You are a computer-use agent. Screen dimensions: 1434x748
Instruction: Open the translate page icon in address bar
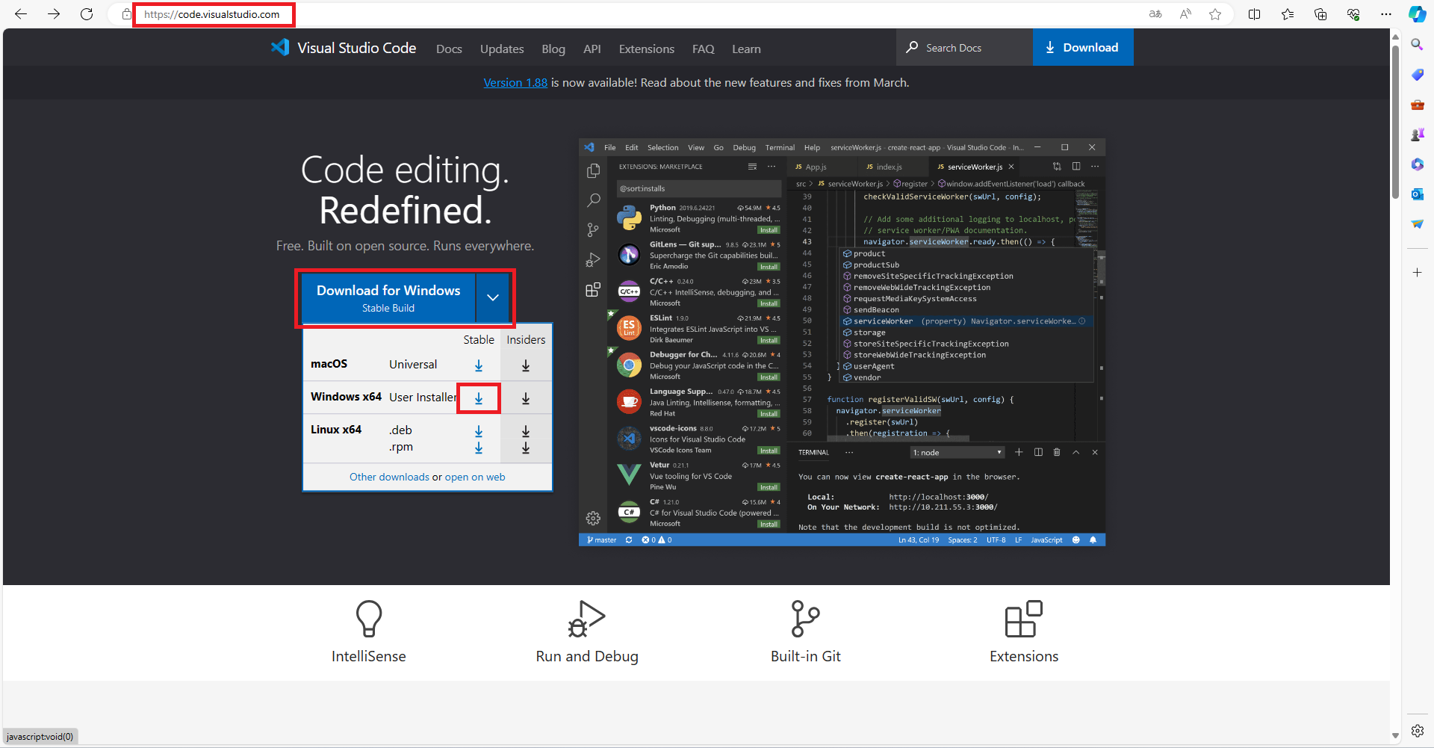pos(1155,14)
